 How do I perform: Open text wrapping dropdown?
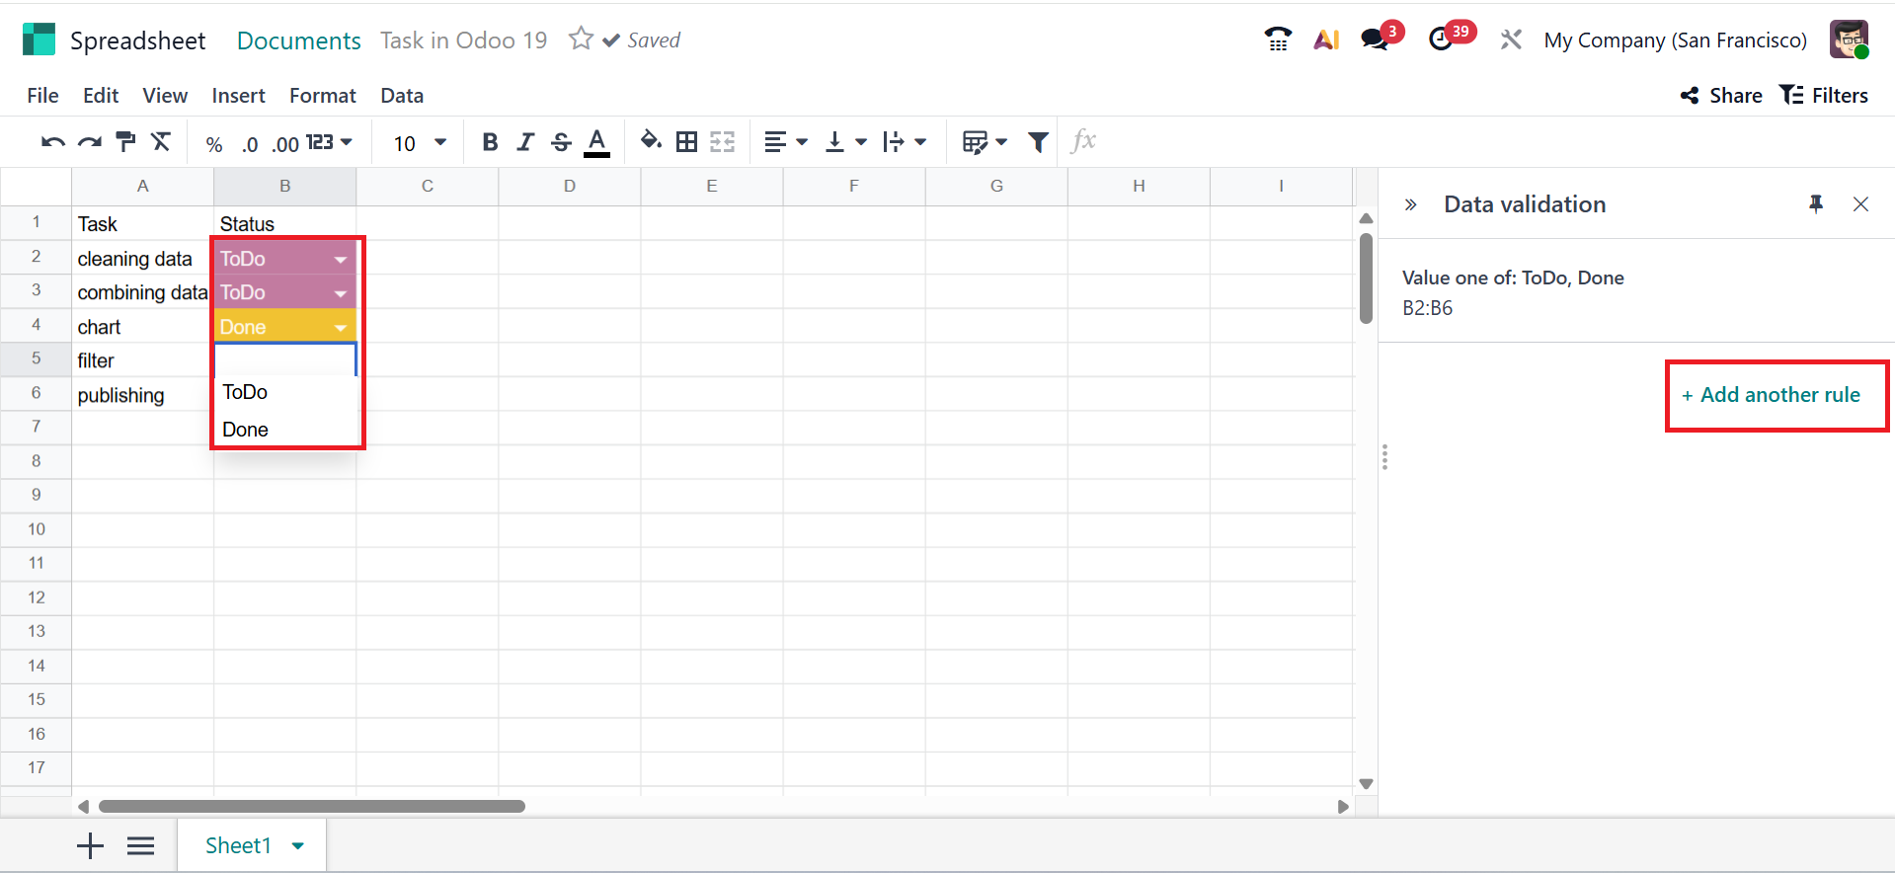point(905,142)
